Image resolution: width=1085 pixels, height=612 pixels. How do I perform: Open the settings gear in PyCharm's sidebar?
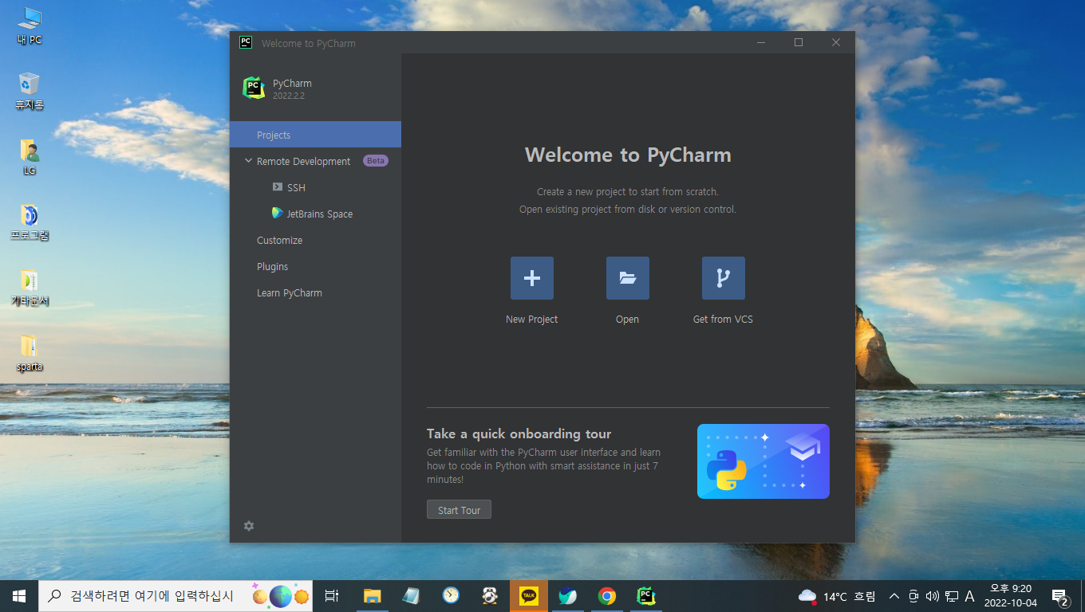click(x=249, y=526)
